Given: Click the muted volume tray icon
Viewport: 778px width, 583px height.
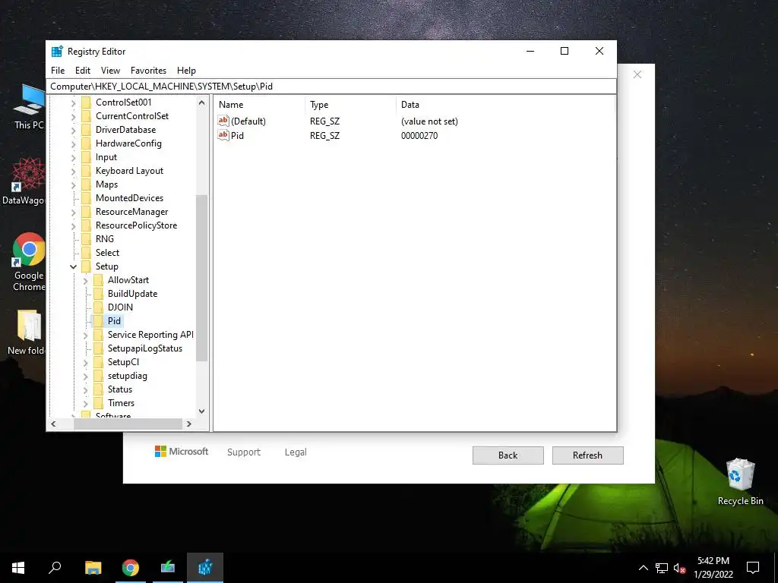Looking at the screenshot, I should (680, 568).
